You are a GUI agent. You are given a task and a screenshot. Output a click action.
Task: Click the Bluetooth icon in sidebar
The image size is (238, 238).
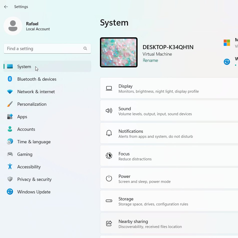point(10,79)
